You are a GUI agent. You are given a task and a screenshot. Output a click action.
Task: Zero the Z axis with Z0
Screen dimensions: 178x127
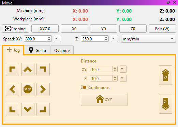point(133,29)
